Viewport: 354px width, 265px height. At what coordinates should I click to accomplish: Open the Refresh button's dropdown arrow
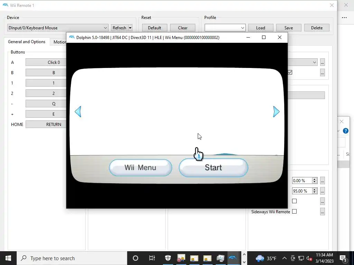[130, 28]
